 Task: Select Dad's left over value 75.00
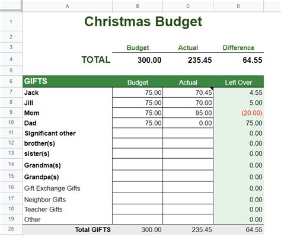[238, 123]
